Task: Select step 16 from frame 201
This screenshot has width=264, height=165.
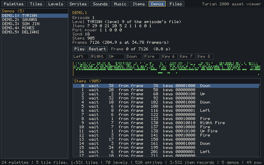Action: (166, 152)
